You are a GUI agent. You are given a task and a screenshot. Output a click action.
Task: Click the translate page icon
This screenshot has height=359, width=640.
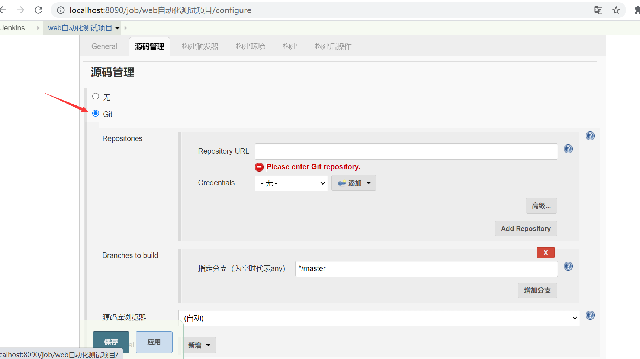[x=598, y=10]
